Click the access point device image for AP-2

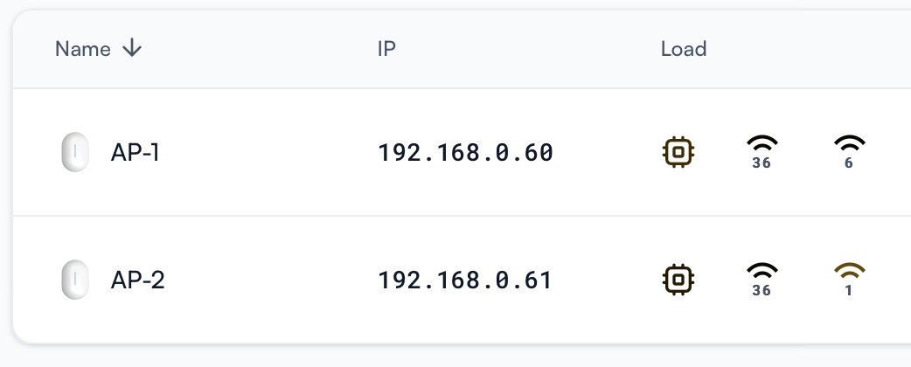[x=75, y=280]
